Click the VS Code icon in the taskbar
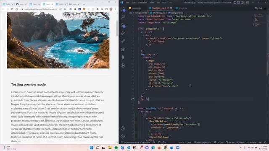The image size is (269, 151). click(129, 148)
